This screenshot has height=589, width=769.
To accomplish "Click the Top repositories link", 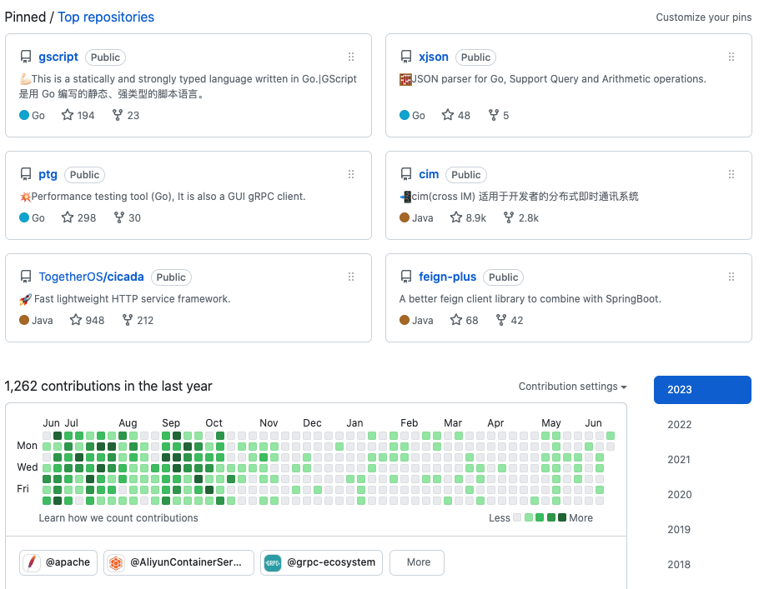I will [x=106, y=17].
